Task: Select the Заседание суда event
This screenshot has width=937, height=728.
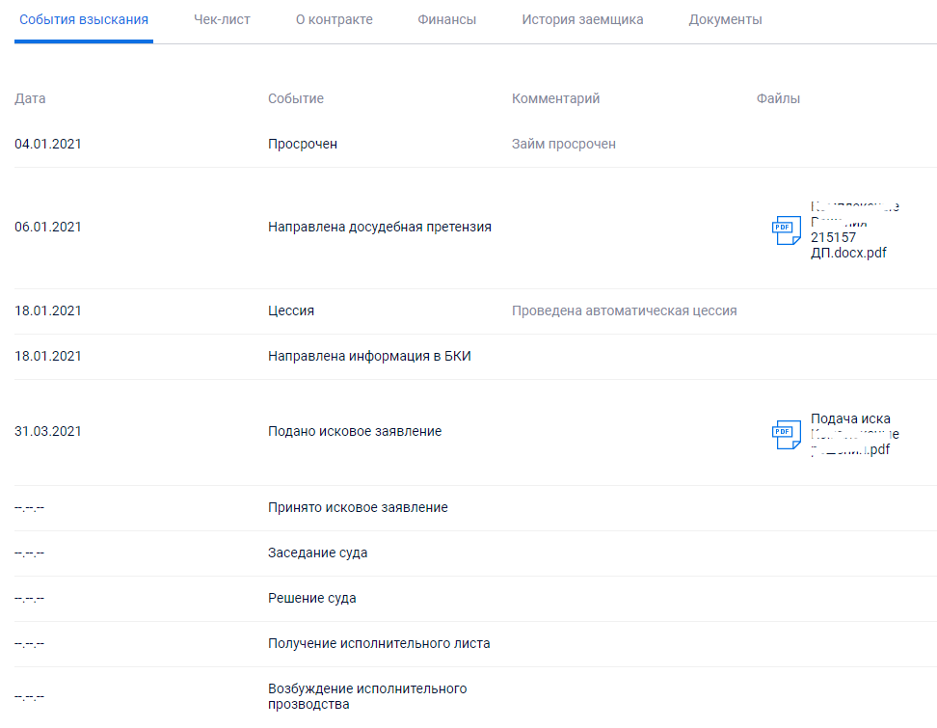Action: point(317,553)
